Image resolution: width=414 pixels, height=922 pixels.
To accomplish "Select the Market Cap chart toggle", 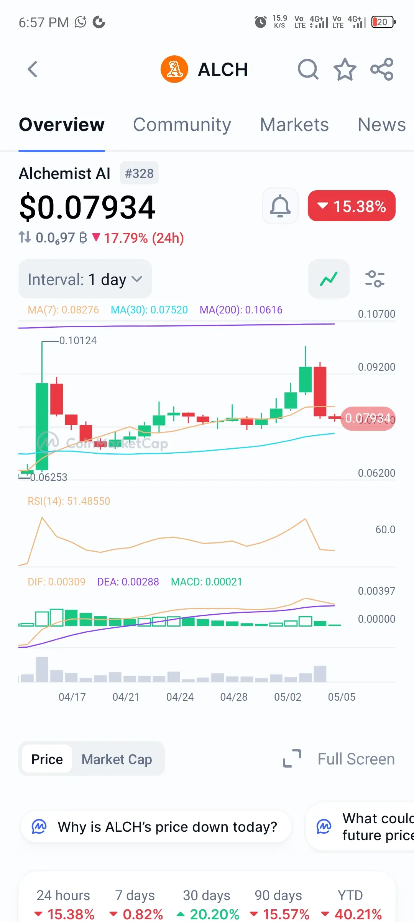I will tap(117, 759).
